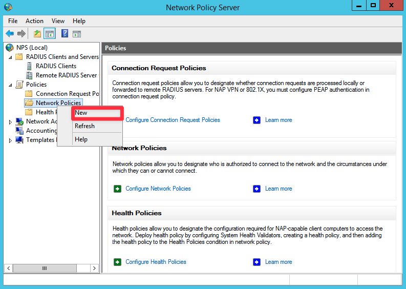Click green arrow beside Configure Network Policies

pos(117,189)
